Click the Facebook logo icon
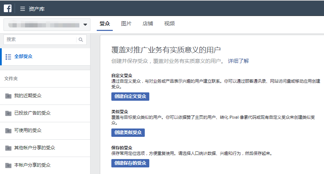This screenshot has width=324, height=174. (8, 8)
